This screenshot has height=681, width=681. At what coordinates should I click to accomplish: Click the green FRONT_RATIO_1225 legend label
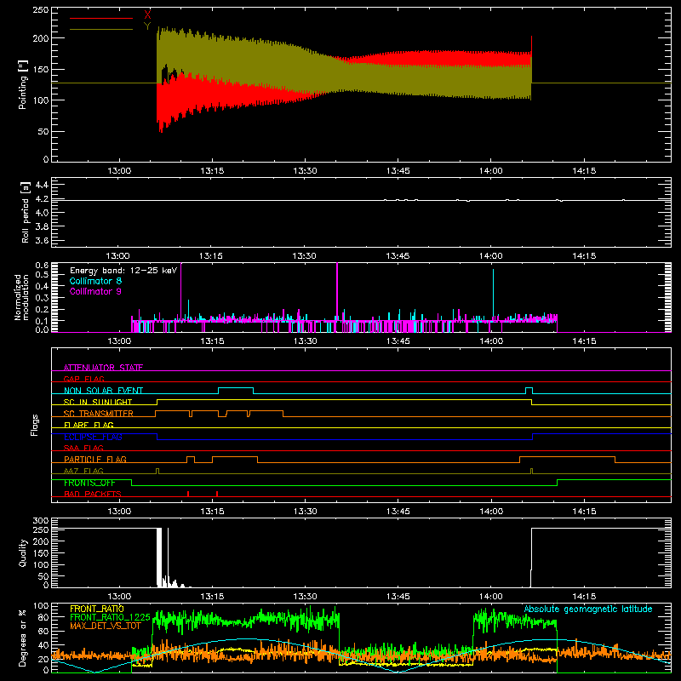point(111,617)
